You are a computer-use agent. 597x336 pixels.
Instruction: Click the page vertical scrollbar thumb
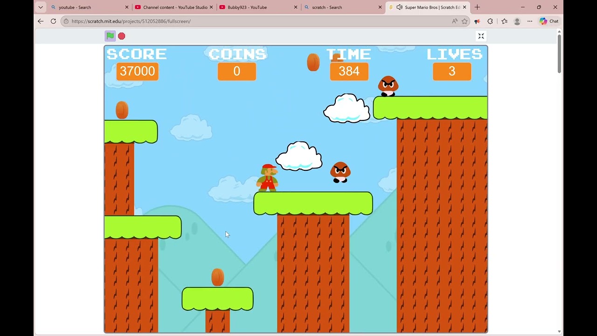tap(559, 53)
